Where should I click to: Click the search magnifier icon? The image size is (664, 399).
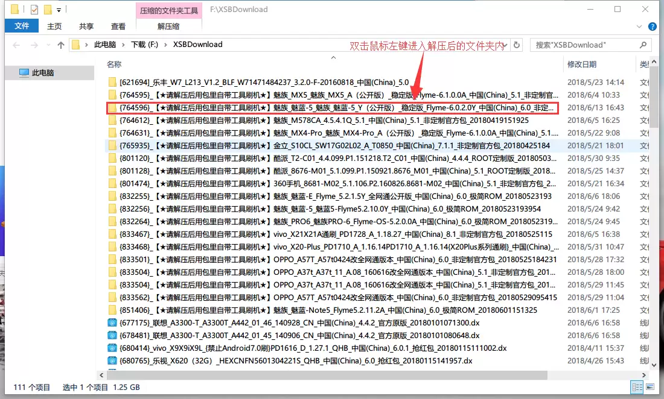[x=643, y=45]
